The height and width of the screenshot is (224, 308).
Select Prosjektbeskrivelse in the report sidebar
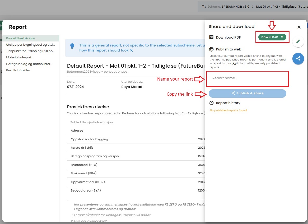tap(21, 38)
